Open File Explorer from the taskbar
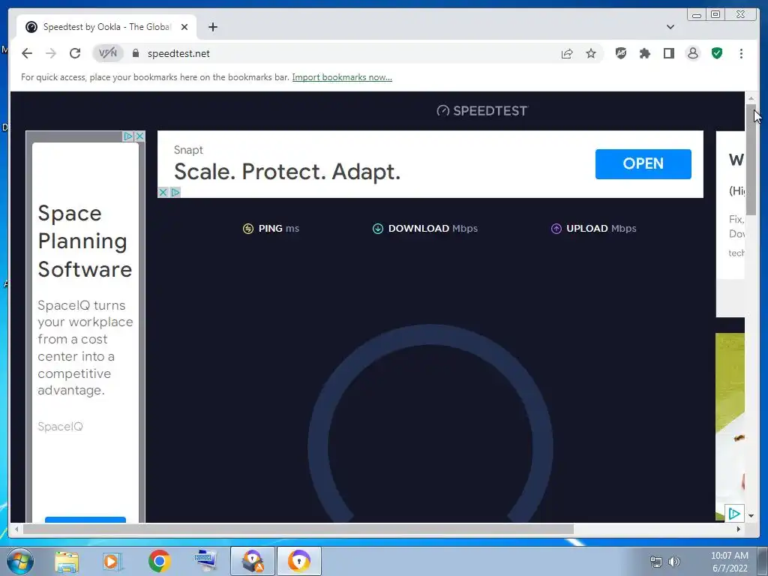The image size is (768, 576). click(x=67, y=561)
